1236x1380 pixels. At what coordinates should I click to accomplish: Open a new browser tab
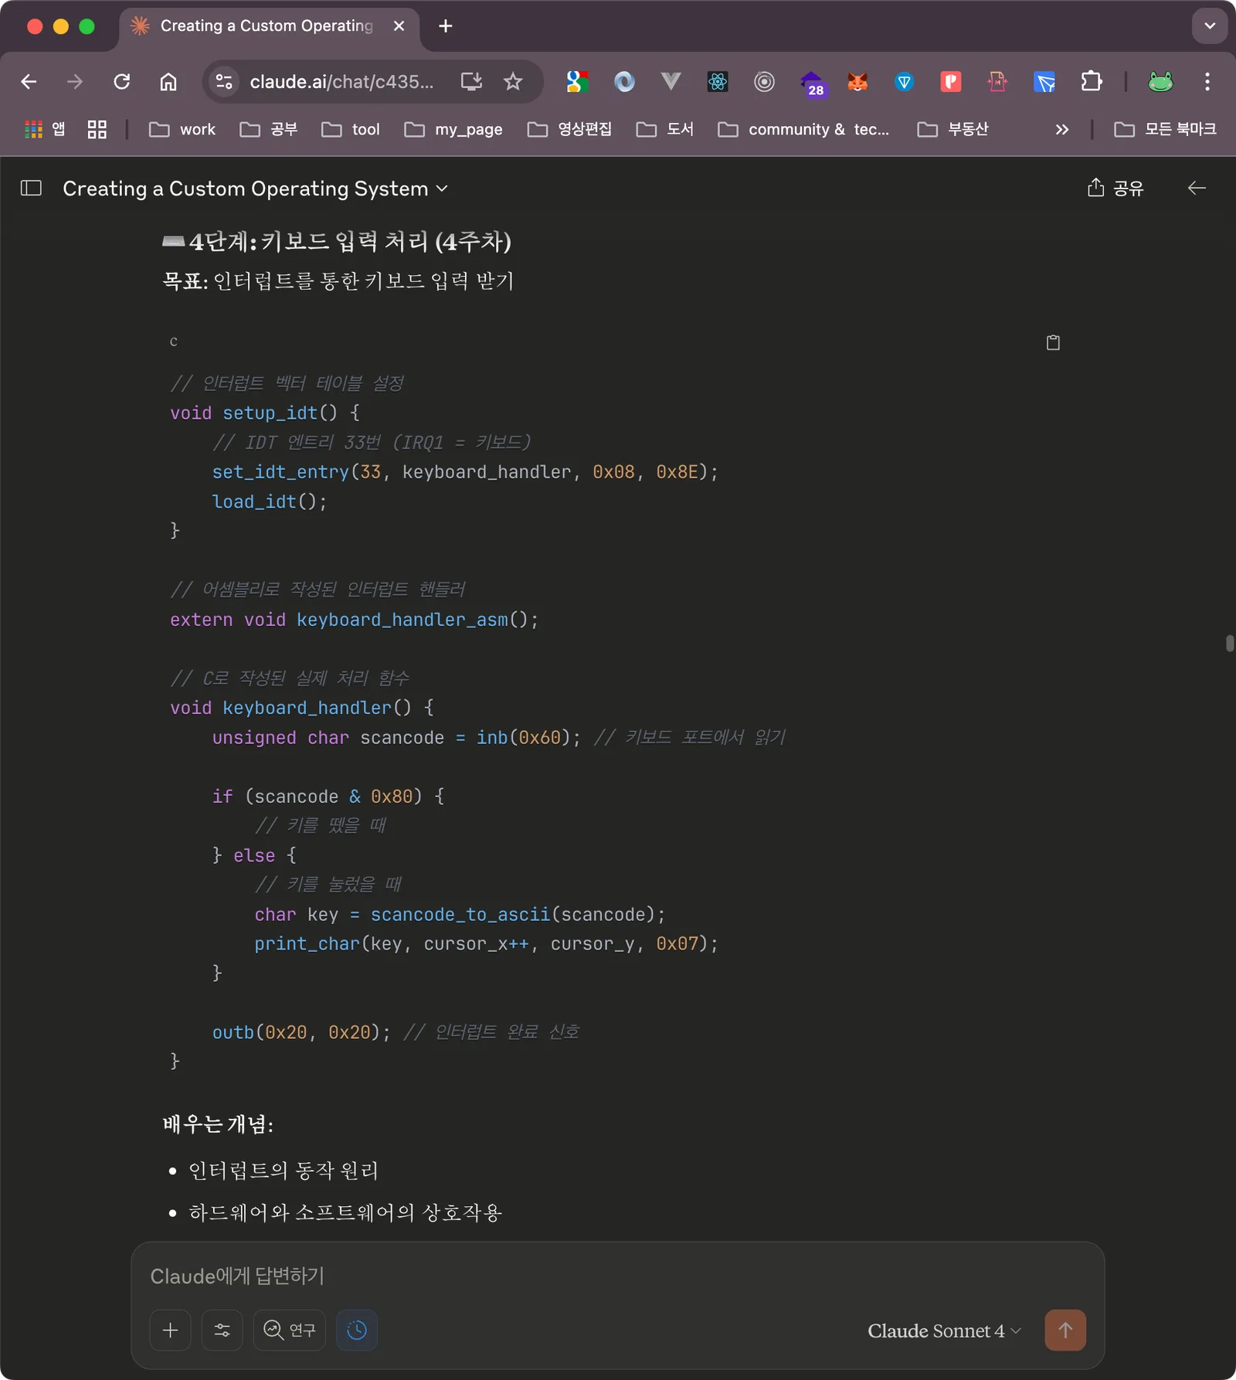pos(446,26)
